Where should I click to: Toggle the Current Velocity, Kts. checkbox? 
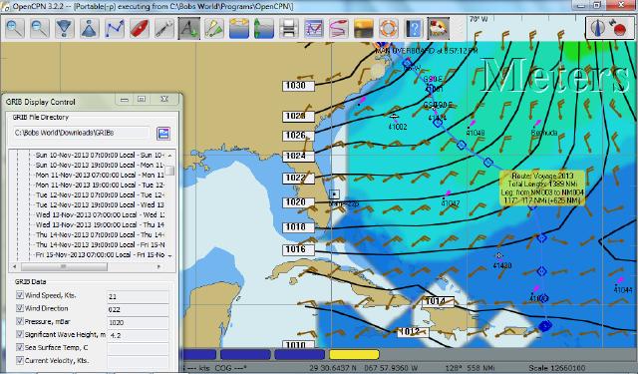point(20,360)
